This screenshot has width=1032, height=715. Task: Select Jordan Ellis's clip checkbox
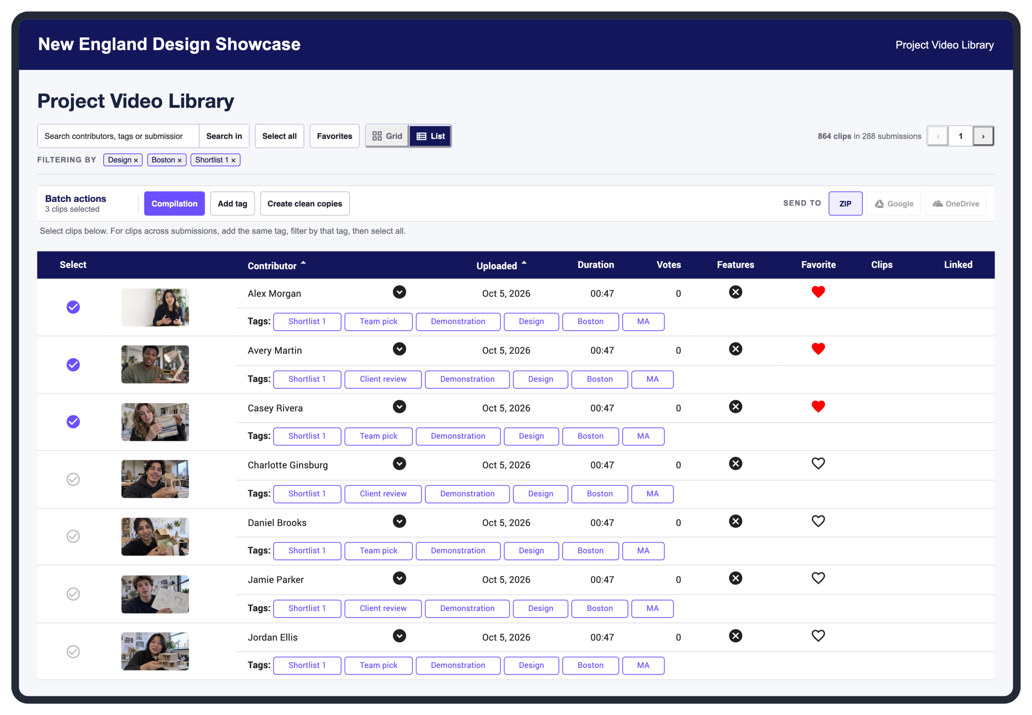coord(73,652)
